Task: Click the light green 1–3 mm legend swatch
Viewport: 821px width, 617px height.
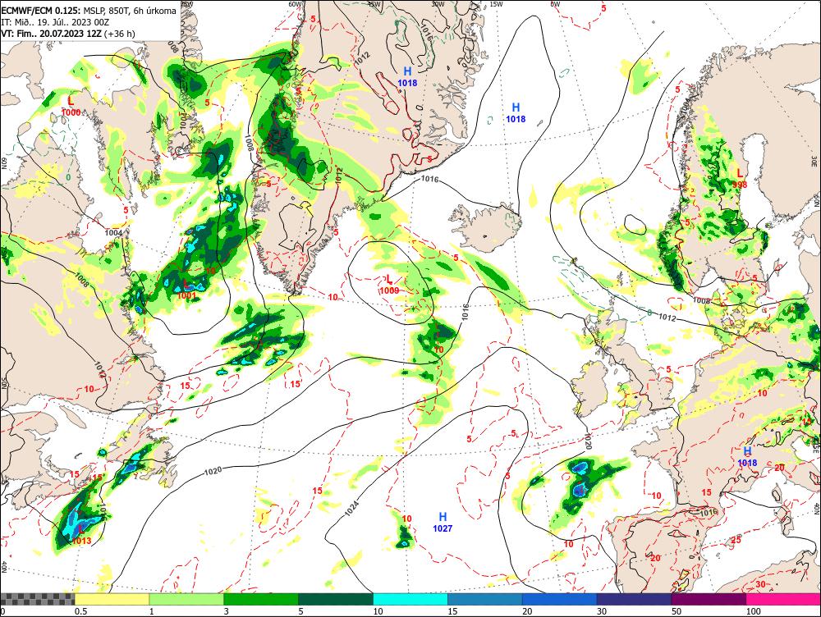Action: [x=186, y=599]
